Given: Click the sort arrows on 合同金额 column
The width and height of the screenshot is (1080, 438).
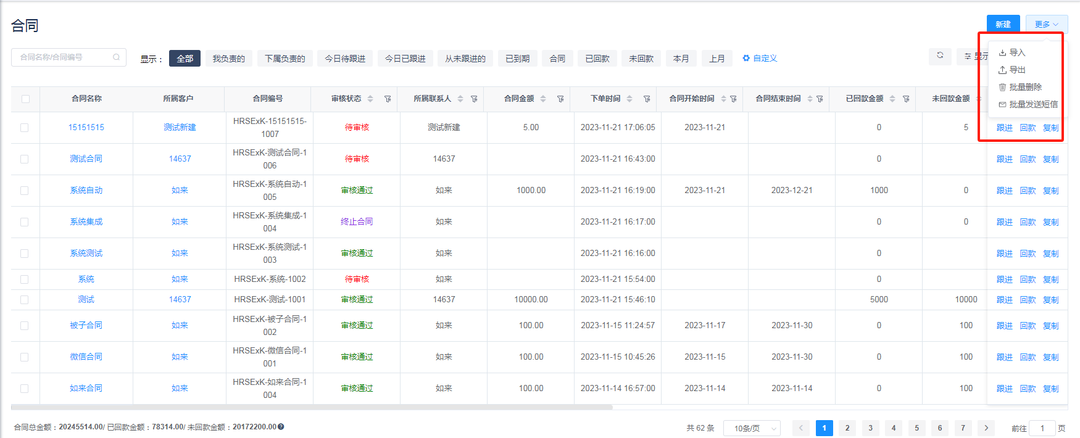Looking at the screenshot, I should pos(543,99).
